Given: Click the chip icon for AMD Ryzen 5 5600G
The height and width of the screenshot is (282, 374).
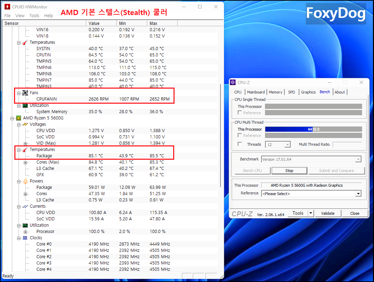Looking at the screenshot, I should point(18,118).
